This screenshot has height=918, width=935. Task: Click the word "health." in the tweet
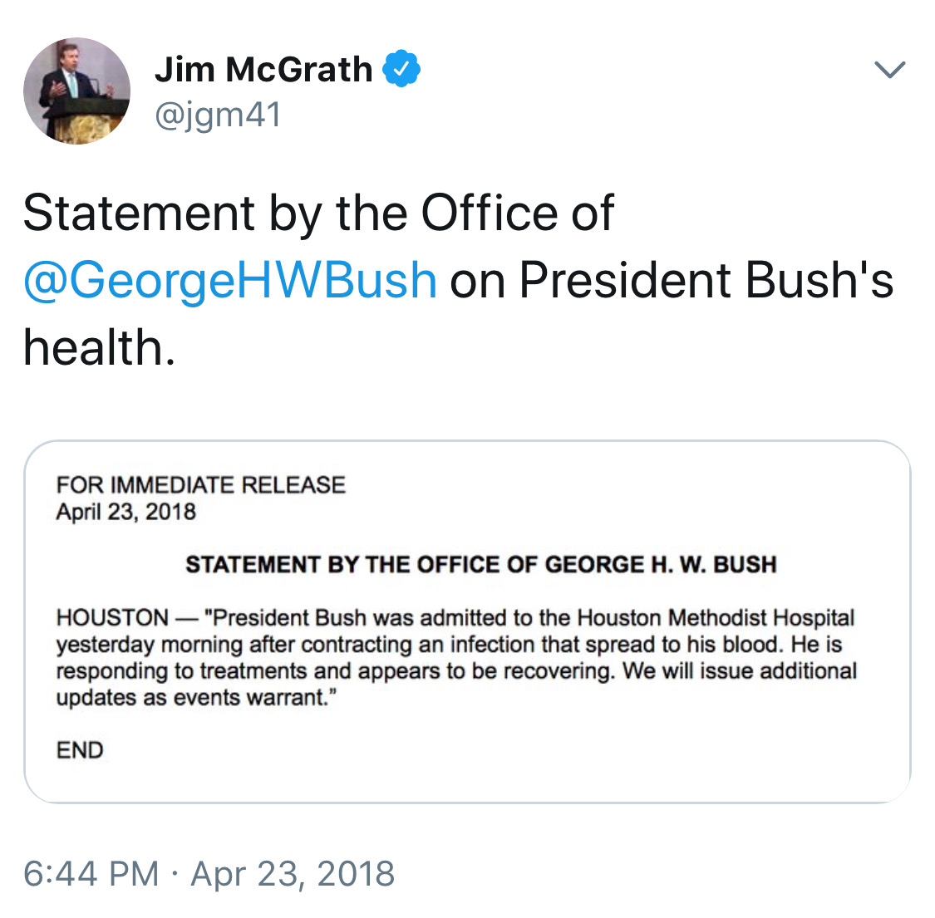(99, 347)
